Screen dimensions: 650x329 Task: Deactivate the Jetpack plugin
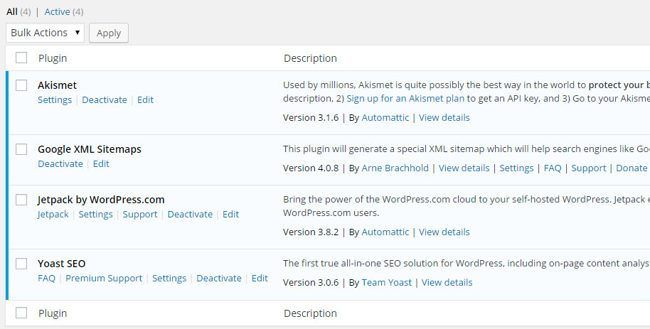point(190,214)
